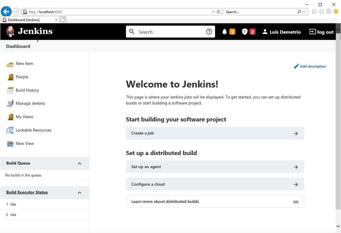This screenshot has height=233, width=341.
Task: Go to Manage Jenkins
Action: (30, 103)
